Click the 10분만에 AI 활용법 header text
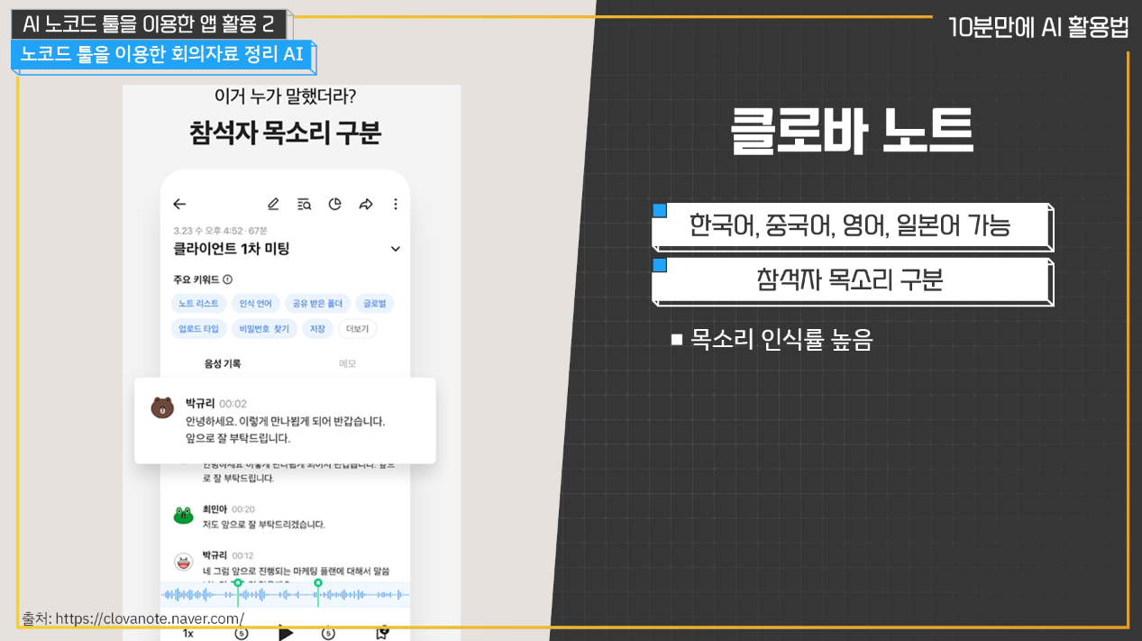The height and width of the screenshot is (641, 1142). click(x=1038, y=27)
